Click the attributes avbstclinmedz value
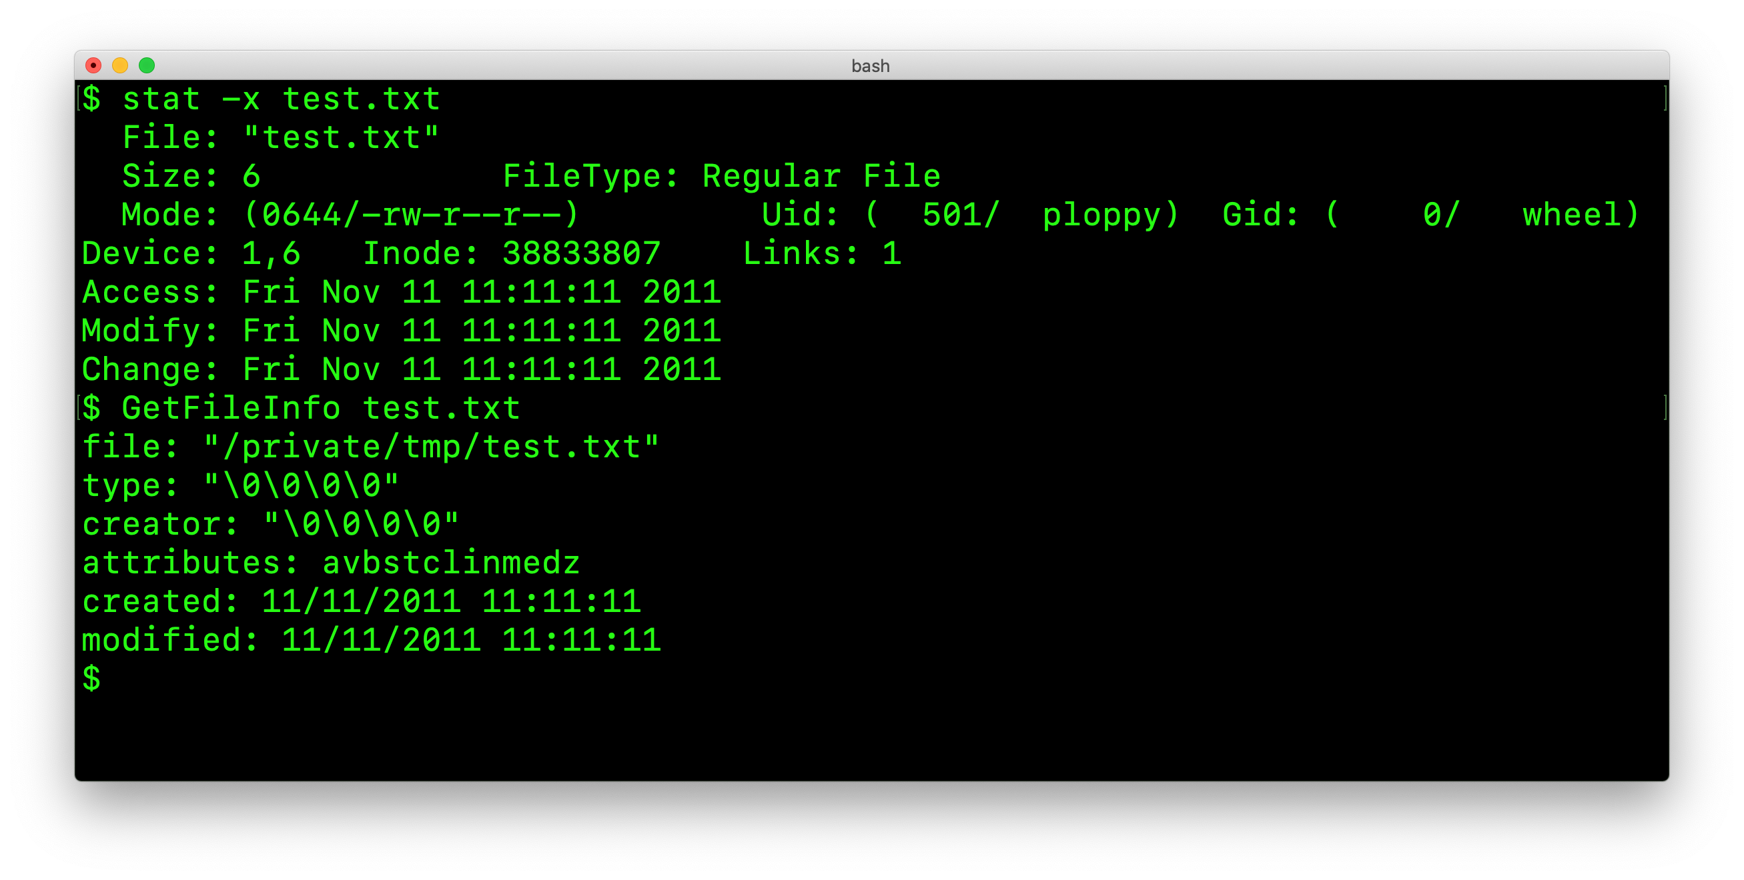This screenshot has height=880, width=1744. tap(451, 563)
